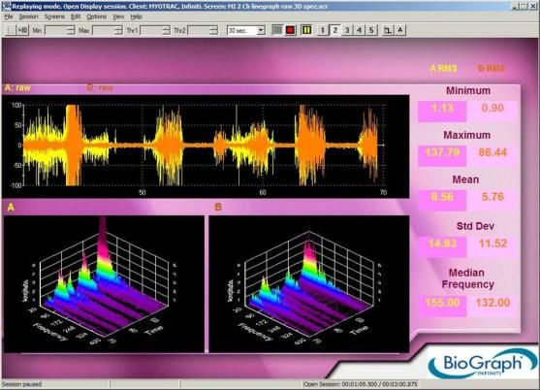The height and width of the screenshot is (390, 540).
Task: Click the application icon in title bar
Action: [7, 6]
